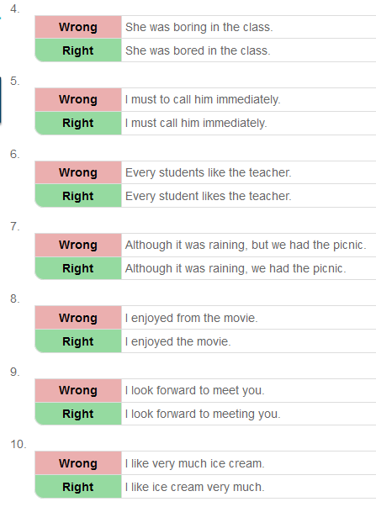The width and height of the screenshot is (376, 507).
Task: Click 'I look forward to meeting you.'
Action: pyautogui.click(x=203, y=415)
